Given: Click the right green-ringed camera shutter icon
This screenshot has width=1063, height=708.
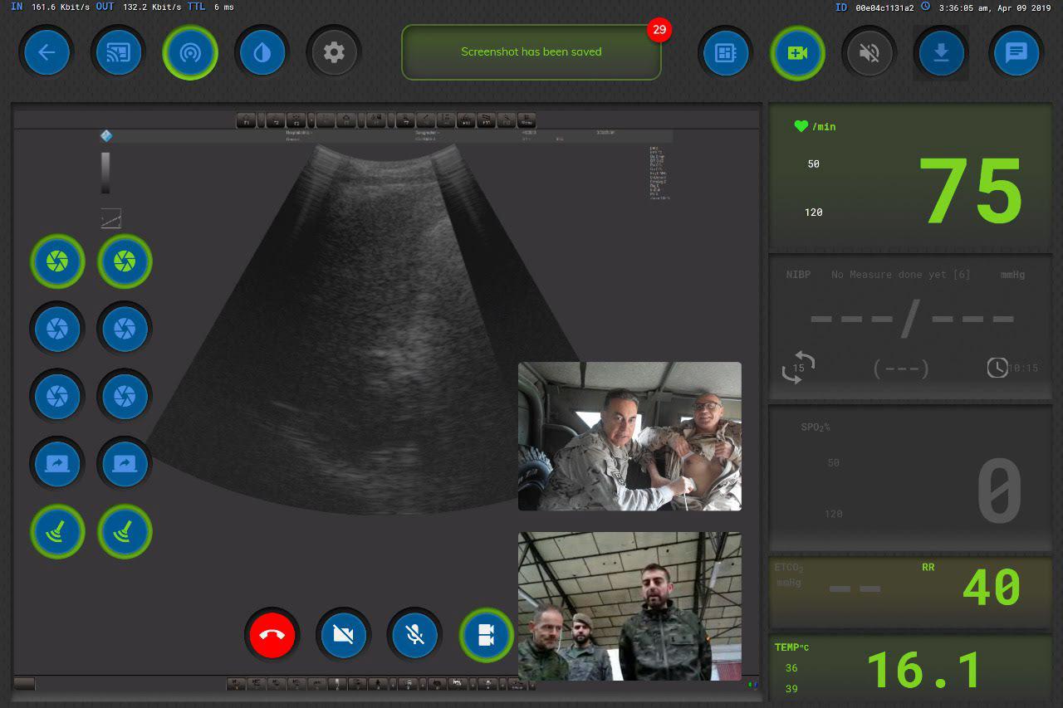Looking at the screenshot, I should click(125, 261).
